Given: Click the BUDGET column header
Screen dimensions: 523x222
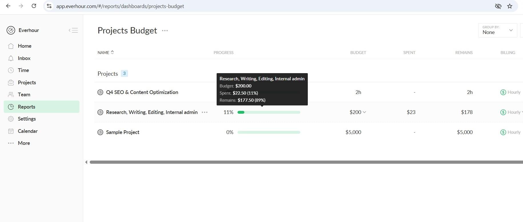Looking at the screenshot, I should 358,53.
